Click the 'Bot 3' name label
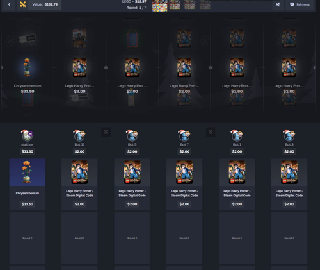Image resolution: width=320 pixels, height=270 pixels. [289, 145]
